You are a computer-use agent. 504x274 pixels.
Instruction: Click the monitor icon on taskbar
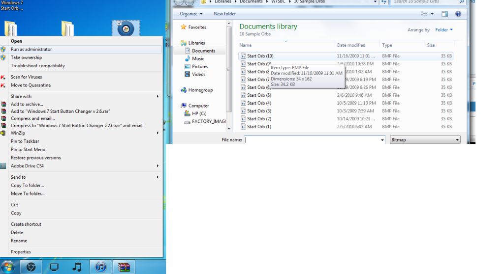pyautogui.click(x=54, y=267)
